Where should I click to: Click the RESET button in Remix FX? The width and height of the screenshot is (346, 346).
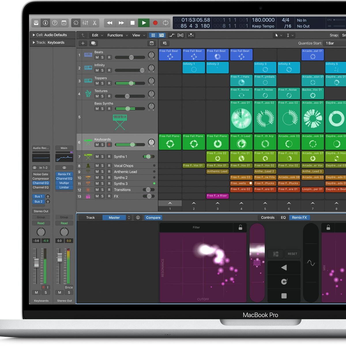coord(292,254)
